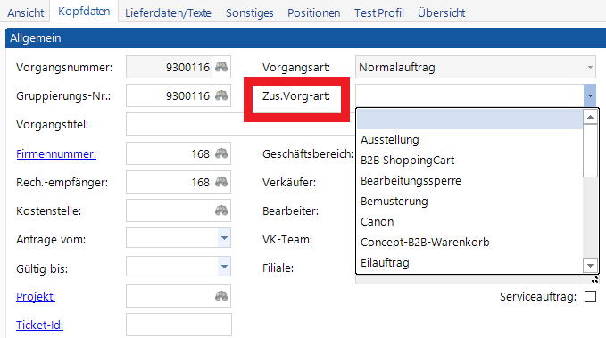Open Rech.-empfänger lookup binoculars icon
606x338 pixels.
[x=221, y=182]
